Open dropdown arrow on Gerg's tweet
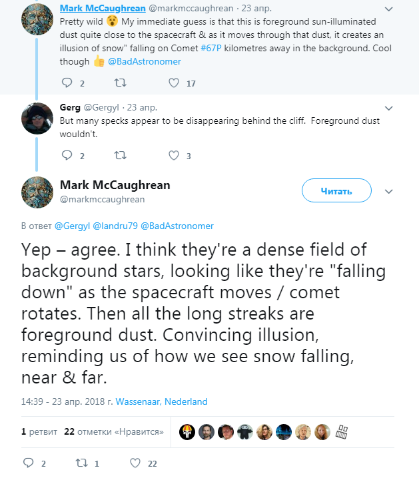 [389, 107]
